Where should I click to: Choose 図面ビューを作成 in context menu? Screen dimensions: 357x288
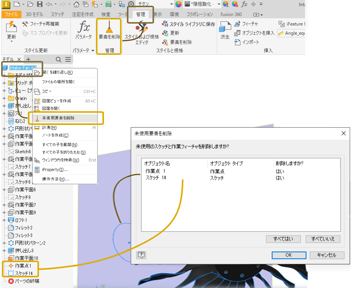(x=65, y=101)
